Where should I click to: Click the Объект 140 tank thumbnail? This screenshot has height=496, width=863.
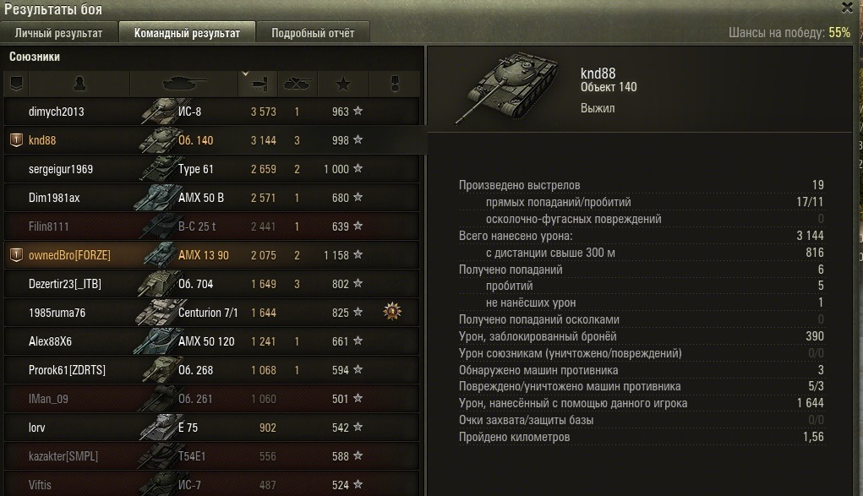[x=507, y=88]
